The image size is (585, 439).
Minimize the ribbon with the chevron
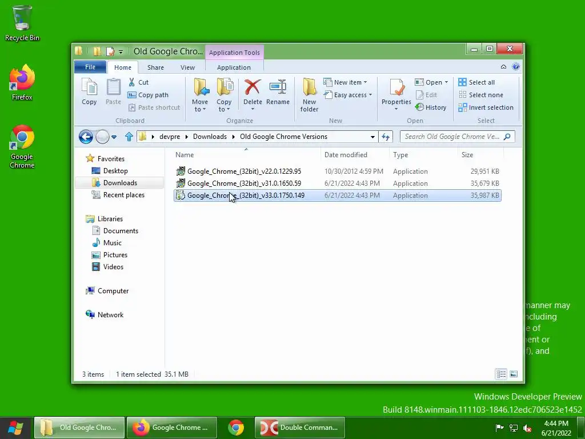[x=503, y=67]
